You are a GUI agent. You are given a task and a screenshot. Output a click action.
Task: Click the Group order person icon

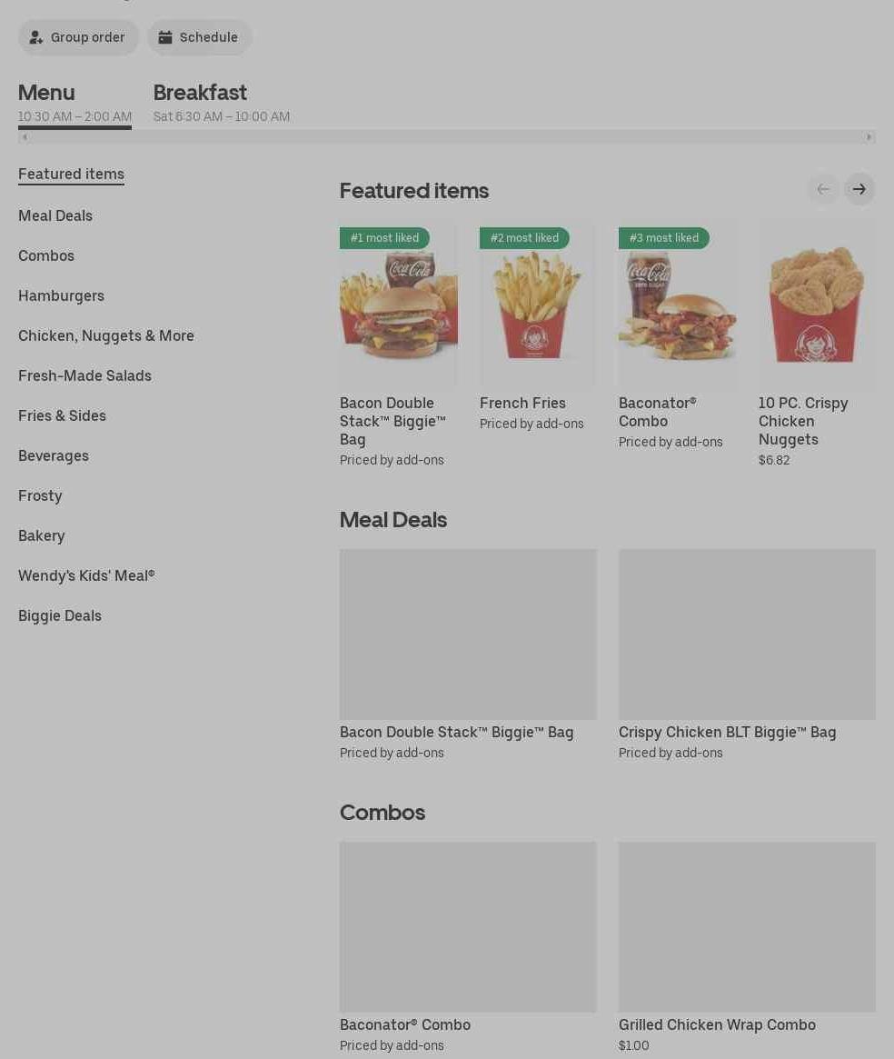point(35,38)
